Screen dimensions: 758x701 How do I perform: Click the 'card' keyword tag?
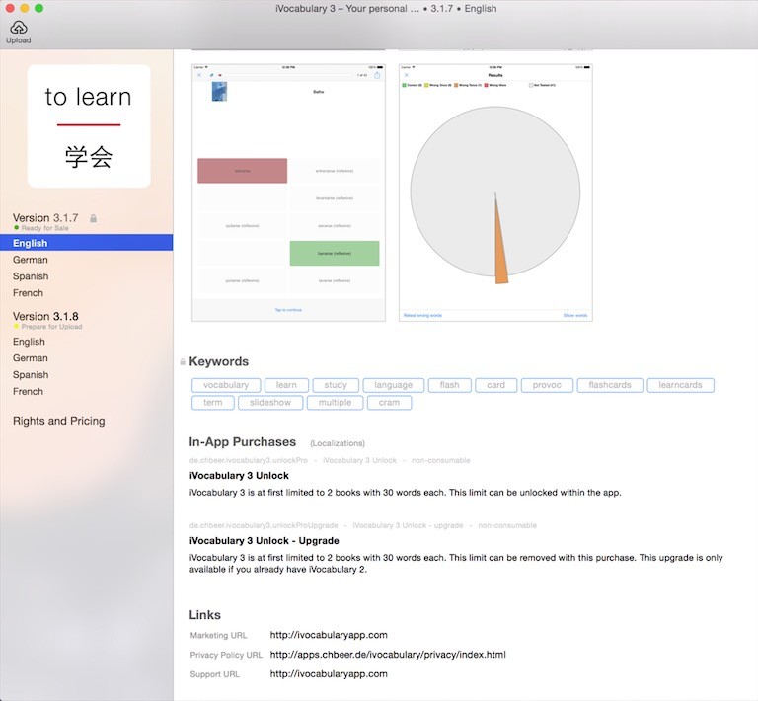click(496, 385)
